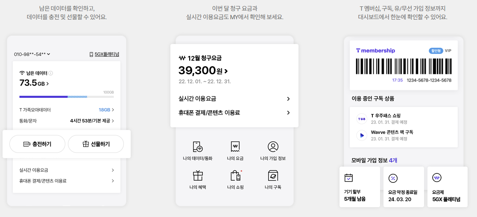477x217 pixels.
Task: Click the 17:35 barcode timer
Action: tap(397, 80)
